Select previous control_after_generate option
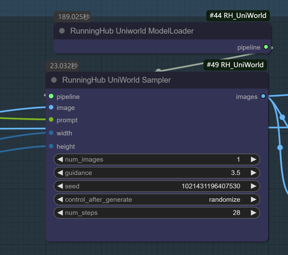 [x=60, y=199]
